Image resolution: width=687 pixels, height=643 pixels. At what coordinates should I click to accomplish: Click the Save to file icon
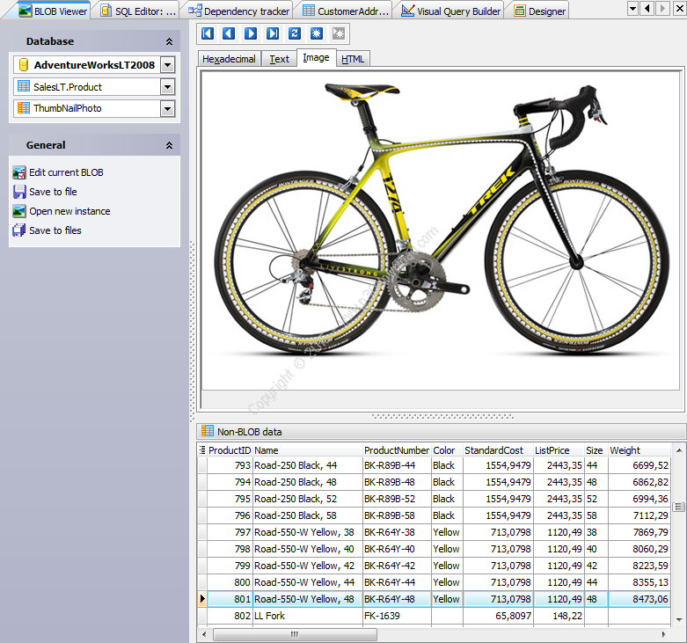19,192
